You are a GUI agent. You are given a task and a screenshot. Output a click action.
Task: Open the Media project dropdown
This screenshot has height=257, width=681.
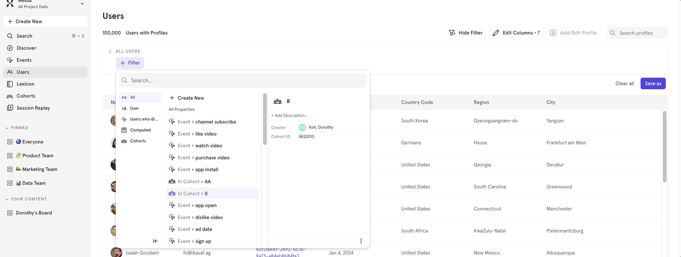[82, 4]
